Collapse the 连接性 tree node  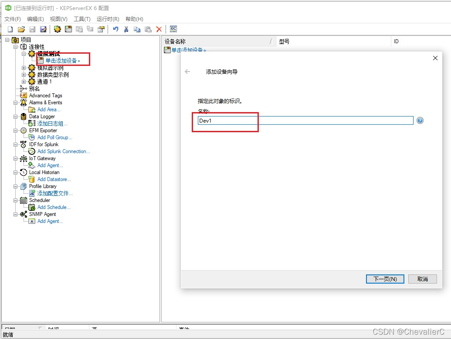click(16, 47)
